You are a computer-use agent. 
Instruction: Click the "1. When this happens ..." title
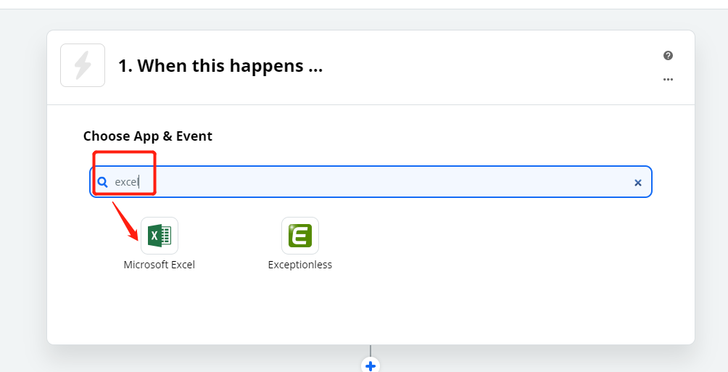click(220, 65)
